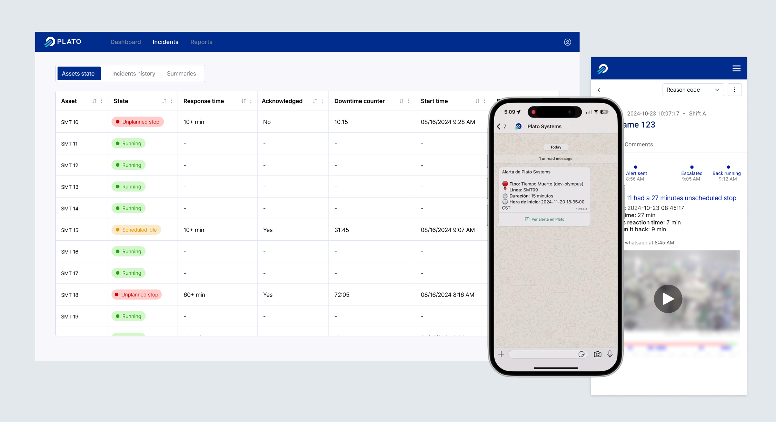Tap the Plato Systems chat avatar
776x422 pixels.
pyautogui.click(x=518, y=127)
